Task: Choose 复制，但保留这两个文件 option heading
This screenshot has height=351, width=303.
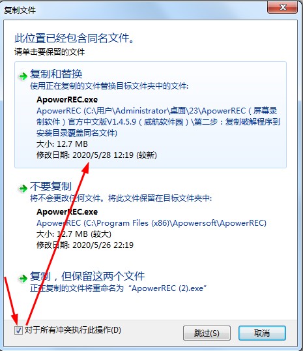Action: pos(87,276)
